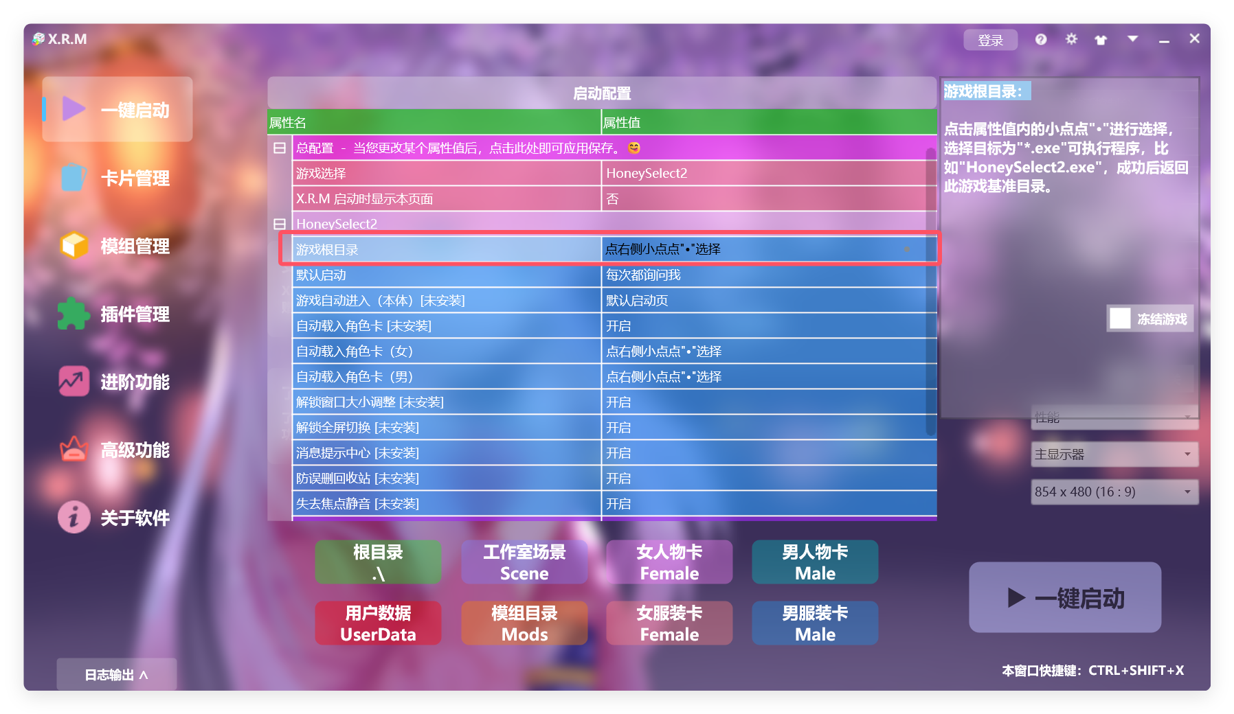This screenshot has height=714, width=1234.
Task: Click the help question mark icon
Action: pyautogui.click(x=1041, y=40)
